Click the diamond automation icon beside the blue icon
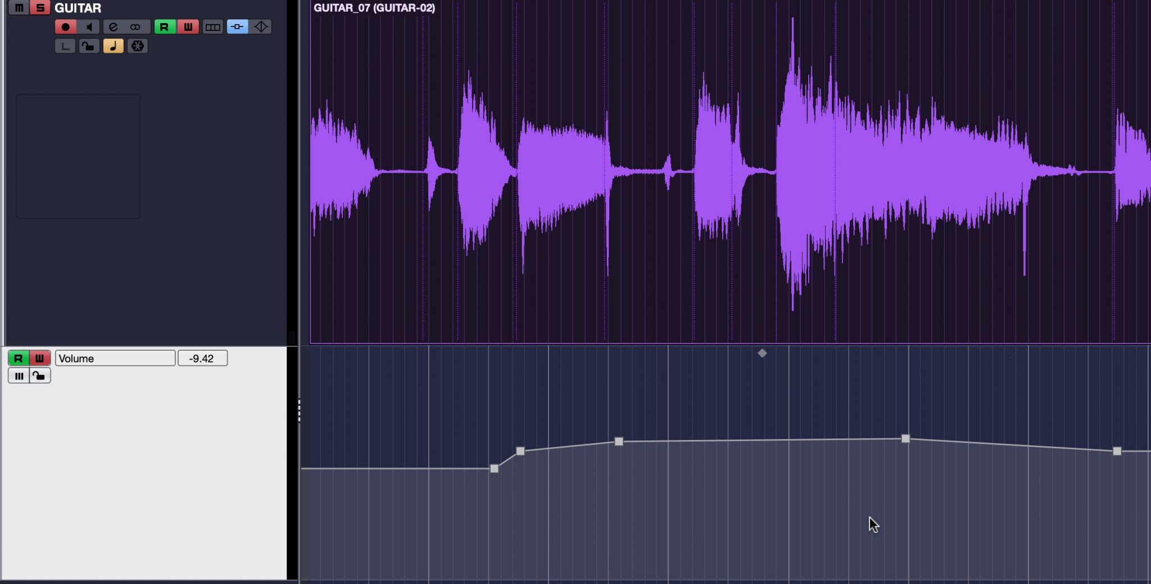Screen dimensions: 1151x584 (260, 26)
